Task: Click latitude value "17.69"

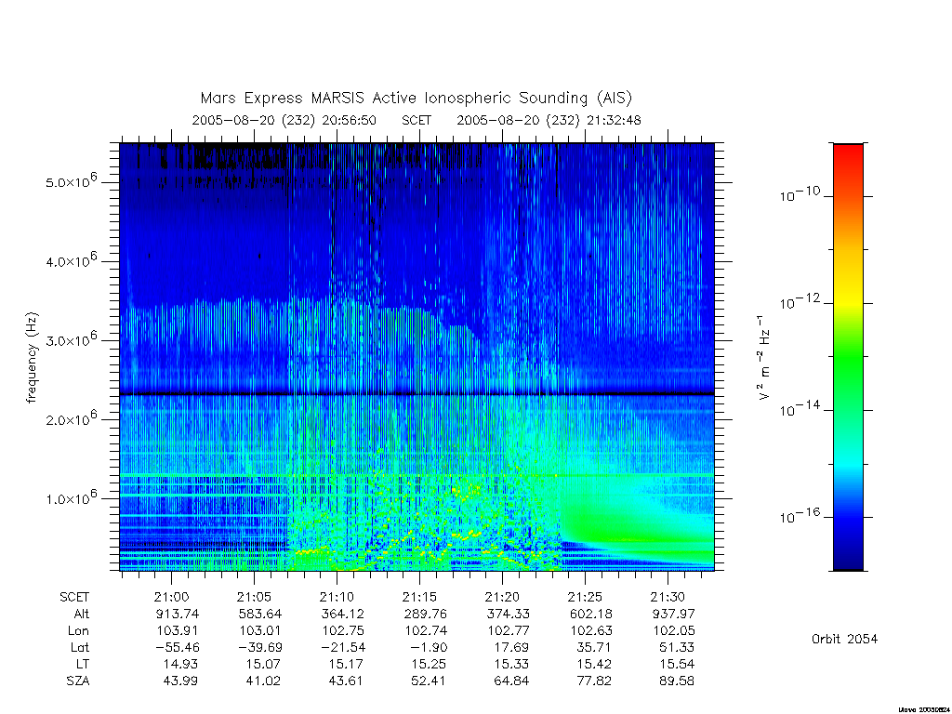Action: point(512,647)
